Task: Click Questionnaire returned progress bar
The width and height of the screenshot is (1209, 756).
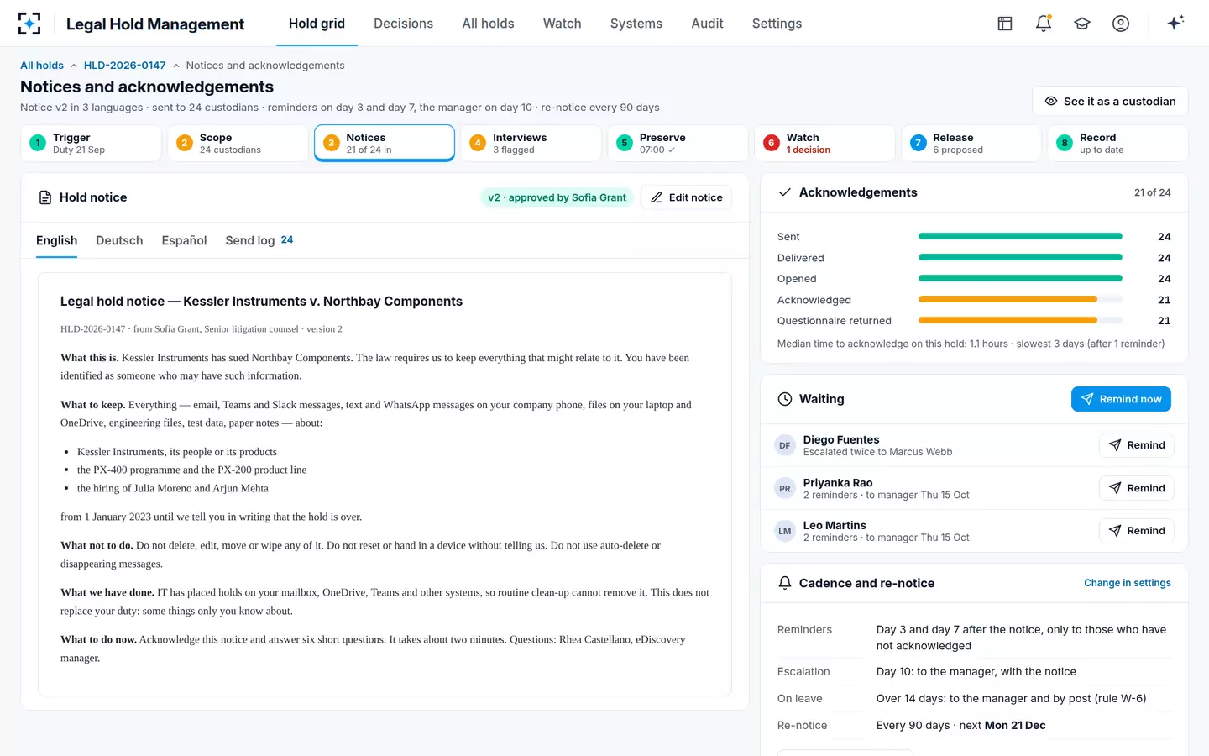Action: (x=1020, y=321)
